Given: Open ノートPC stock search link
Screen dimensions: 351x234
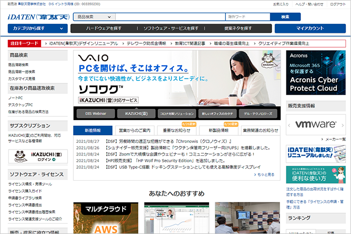Looking at the screenshot, I should coord(15,98).
